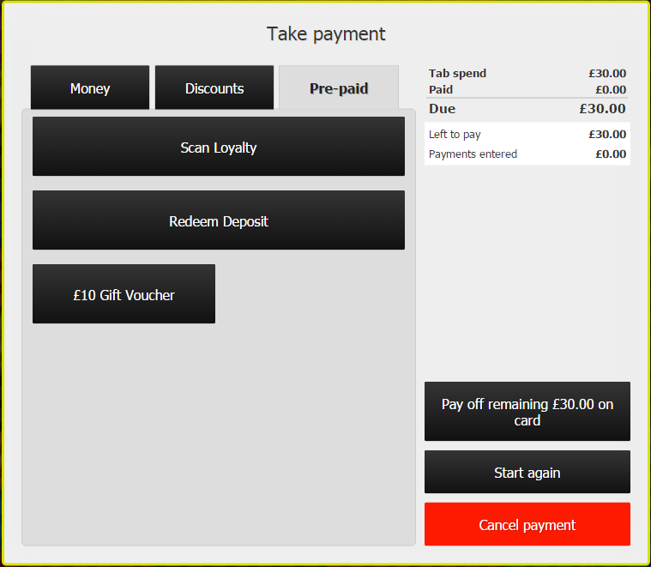Select the Pre-paid tab
The height and width of the screenshot is (567, 651).
point(339,88)
